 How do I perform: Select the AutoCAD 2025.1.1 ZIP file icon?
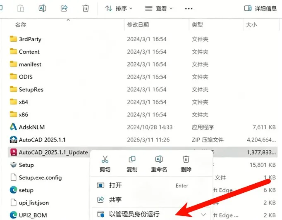pos(13,140)
